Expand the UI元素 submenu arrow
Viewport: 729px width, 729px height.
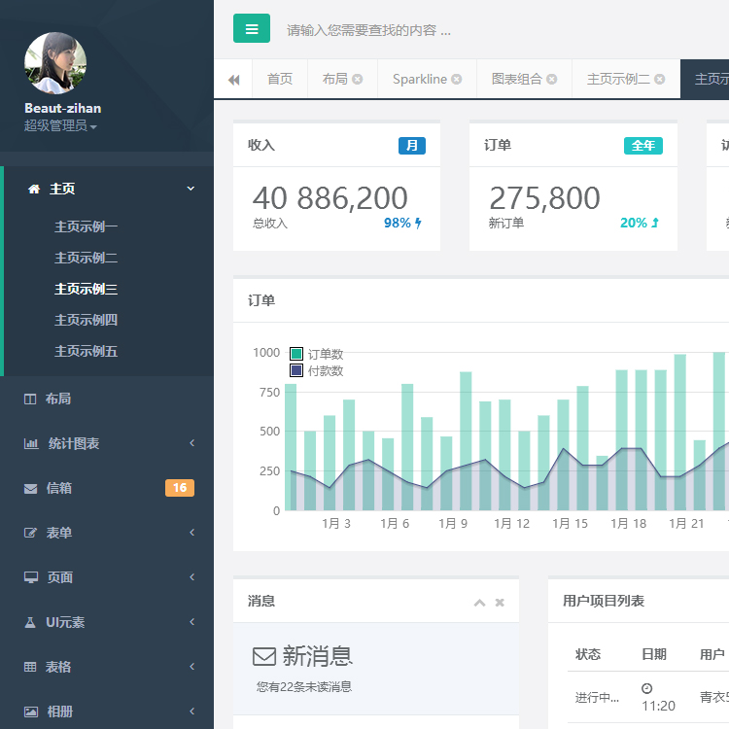tap(192, 622)
